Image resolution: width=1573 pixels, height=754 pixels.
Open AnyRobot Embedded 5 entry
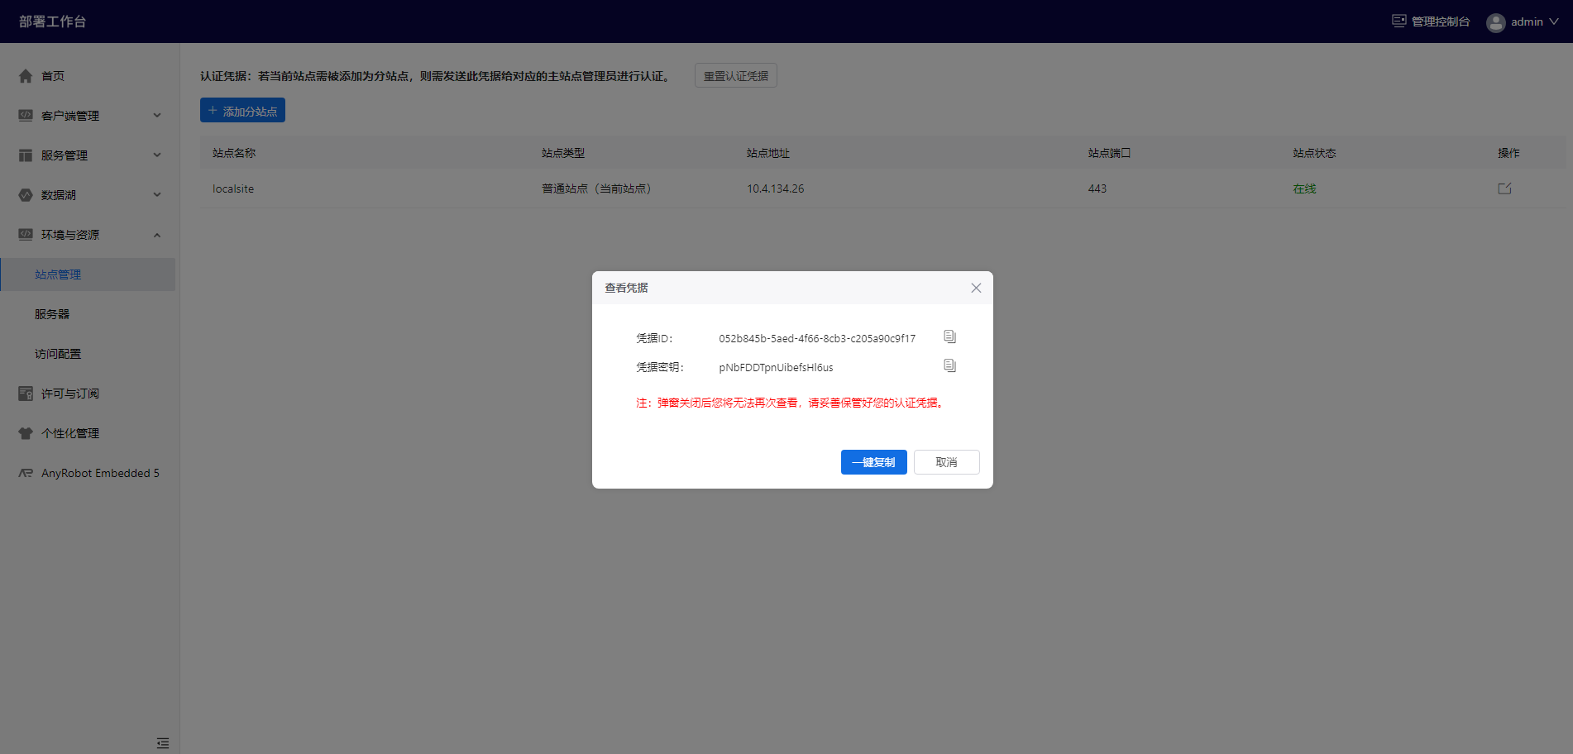tap(100, 473)
